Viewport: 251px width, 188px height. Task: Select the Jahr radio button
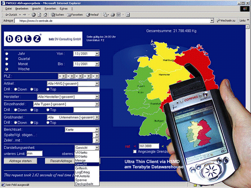[7, 53]
